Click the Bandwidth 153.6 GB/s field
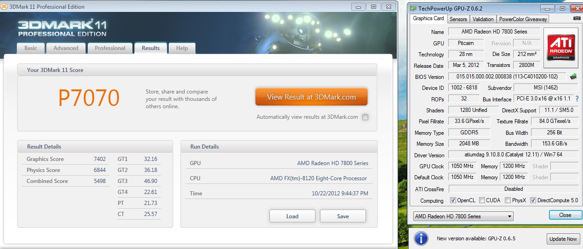The image size is (583, 249). click(555, 144)
